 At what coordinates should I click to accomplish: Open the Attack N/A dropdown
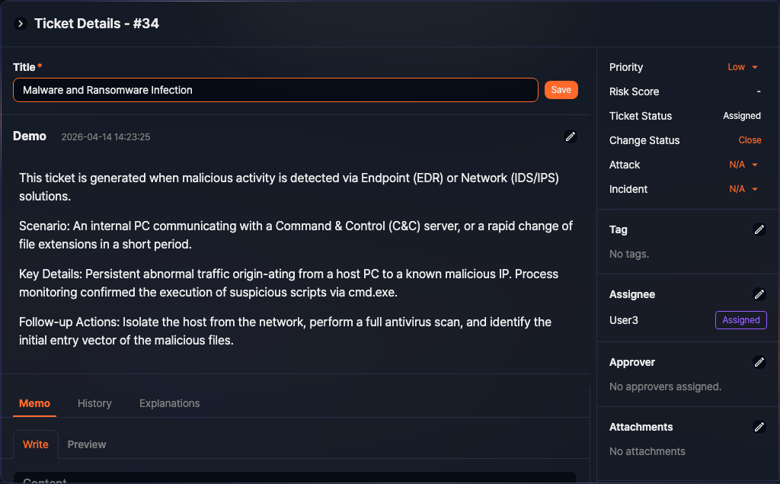[x=743, y=165]
